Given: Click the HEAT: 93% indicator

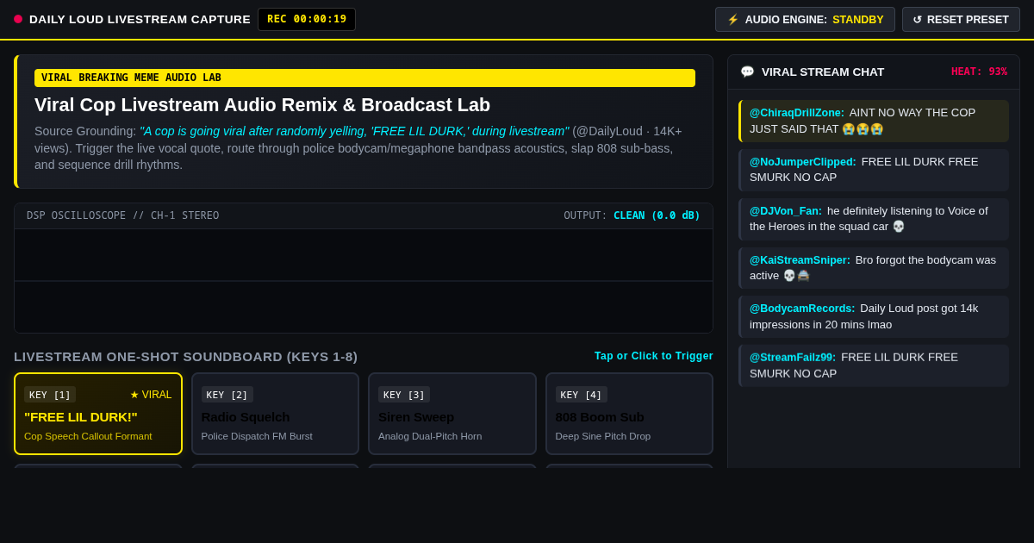Looking at the screenshot, I should (x=979, y=72).
